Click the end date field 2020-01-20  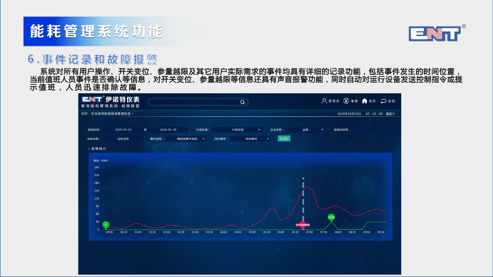click(x=168, y=130)
